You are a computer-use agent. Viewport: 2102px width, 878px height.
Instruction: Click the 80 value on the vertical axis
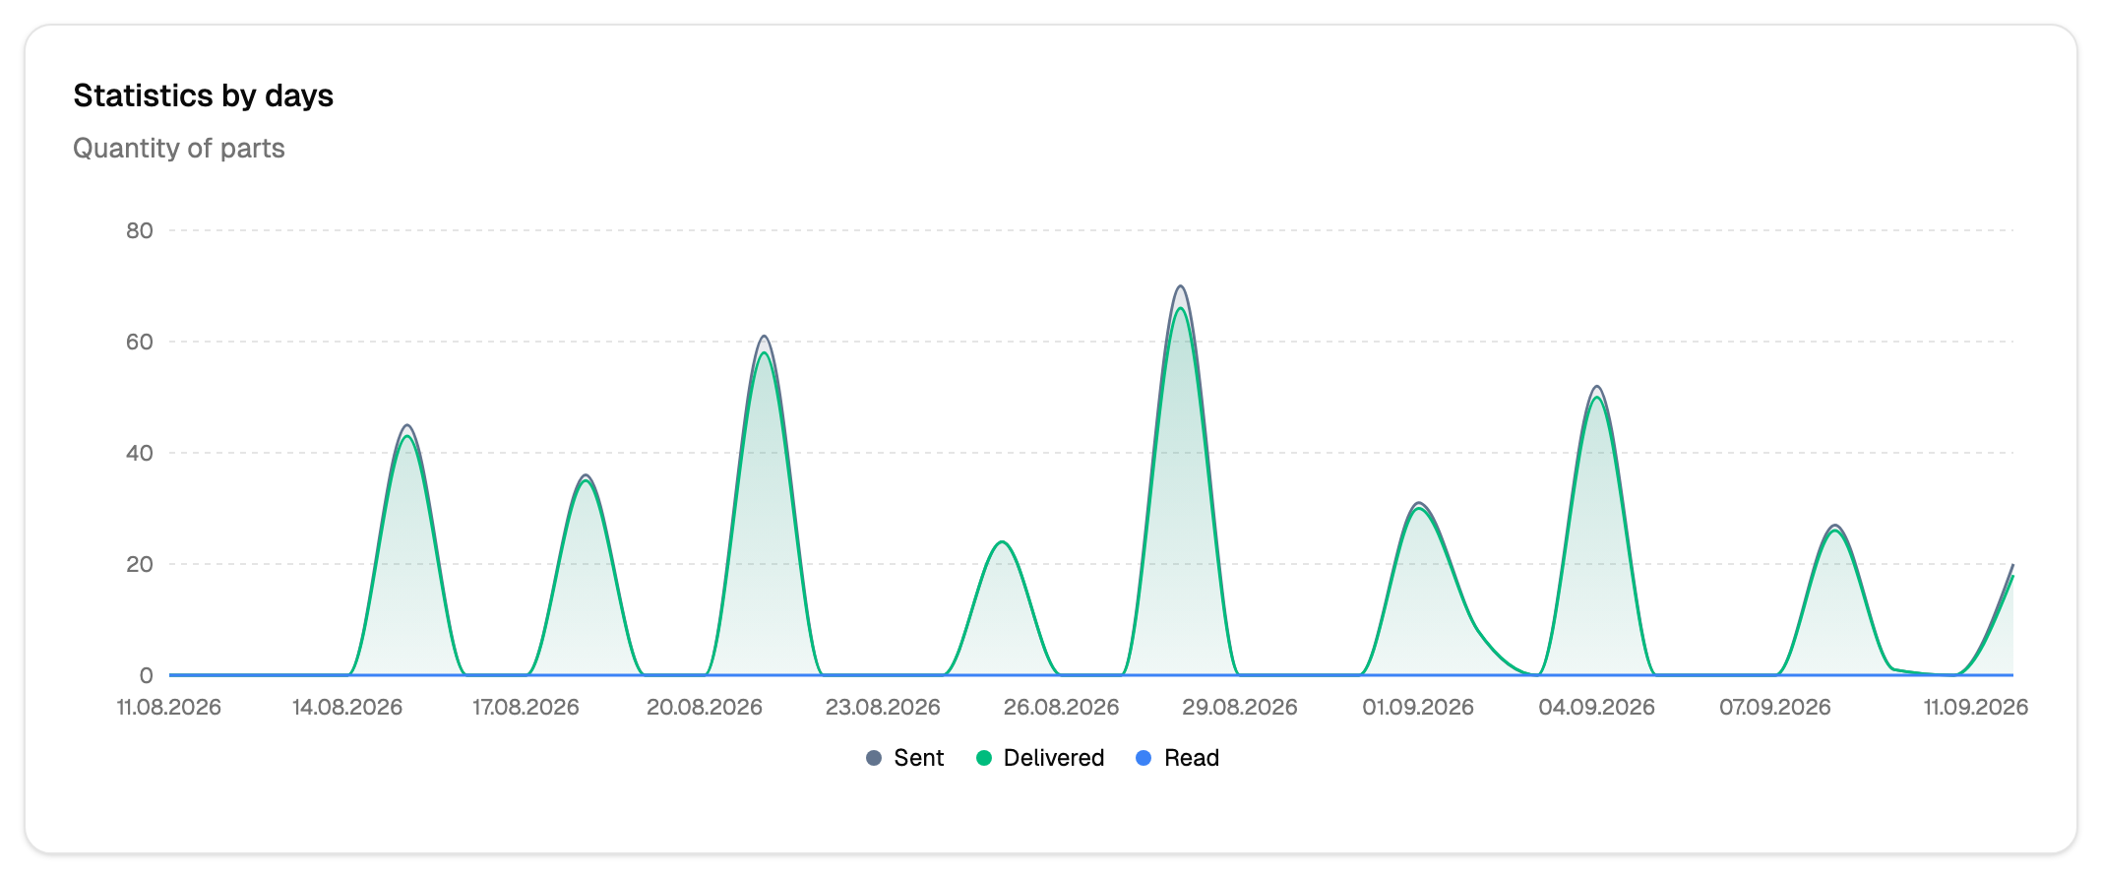[140, 230]
